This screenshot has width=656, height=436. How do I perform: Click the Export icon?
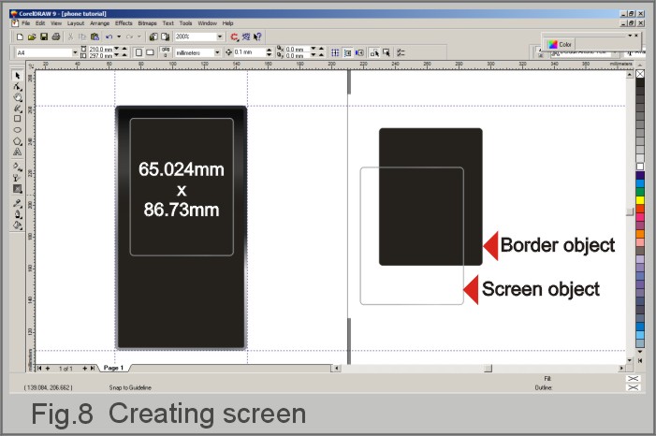tap(166, 36)
